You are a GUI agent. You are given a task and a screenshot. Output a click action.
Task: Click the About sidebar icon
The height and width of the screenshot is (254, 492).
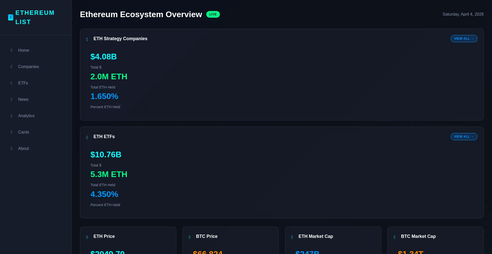11,149
